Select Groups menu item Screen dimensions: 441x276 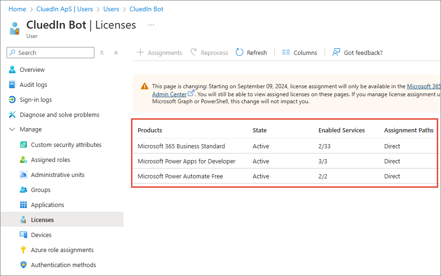tap(41, 190)
